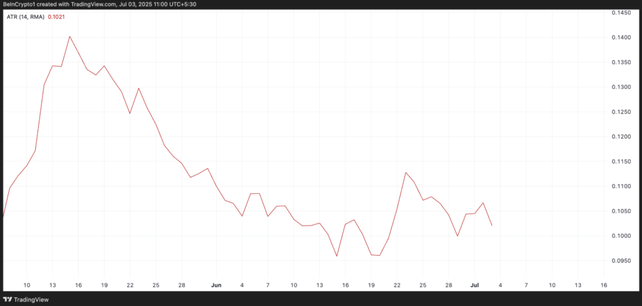Select the ATR (14, RMA) indicator label
Viewport: 642px width, 306px height.
(25, 16)
